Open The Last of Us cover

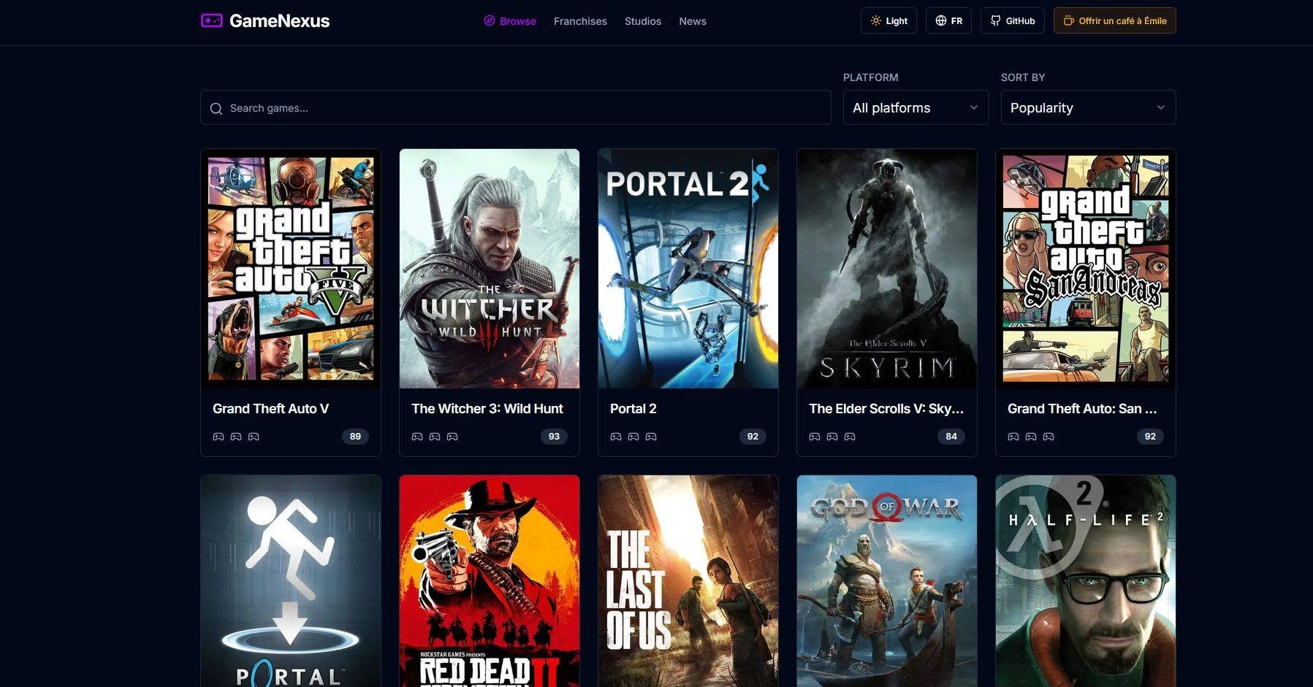(688, 581)
